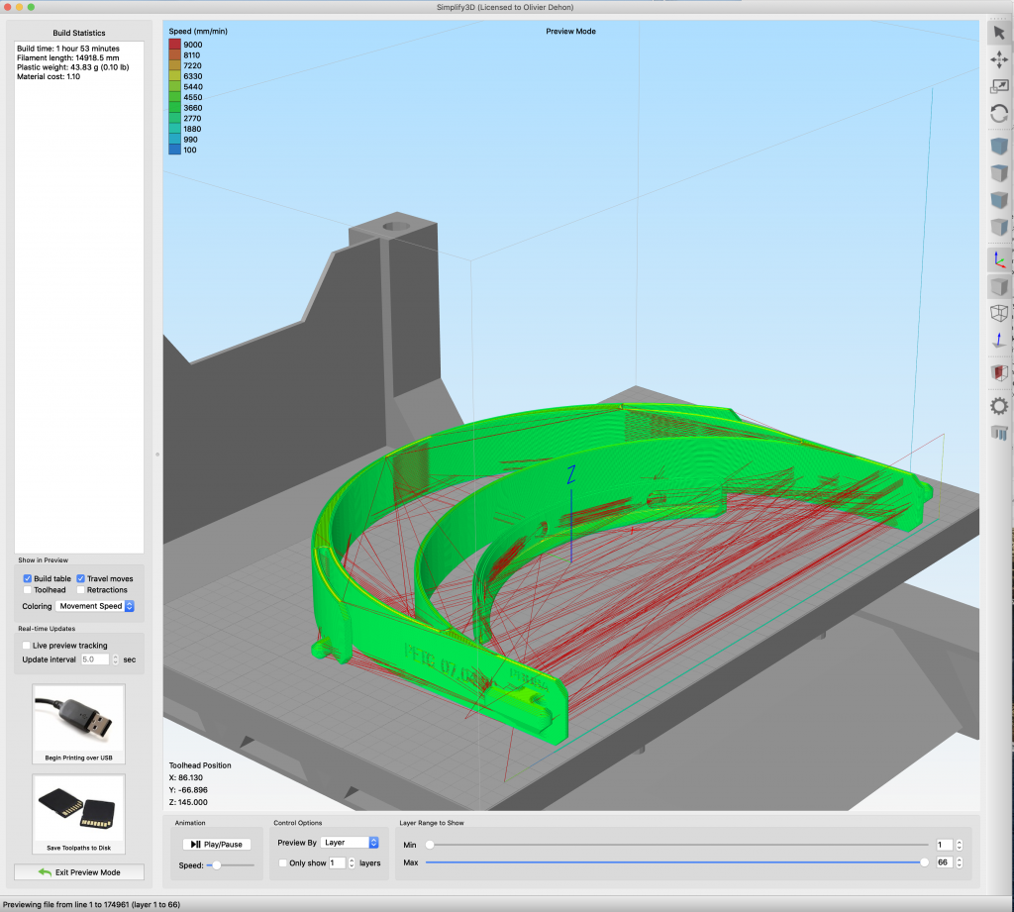Select the arrow pointer tool
Viewport: 1014px width, 912px height.
999,33
